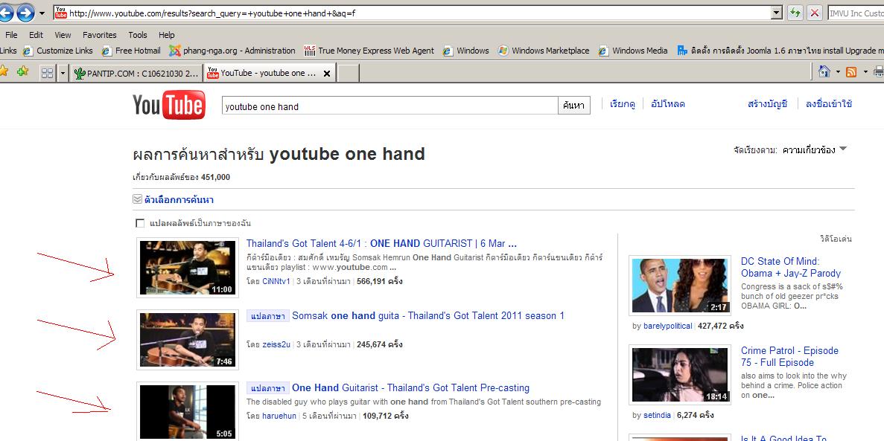Viewport: 884px width, 441px height.
Task: Open the Joomla 1.6 install favorite link
Action: coord(780,51)
